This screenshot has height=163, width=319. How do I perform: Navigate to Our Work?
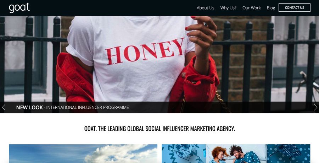point(251,8)
